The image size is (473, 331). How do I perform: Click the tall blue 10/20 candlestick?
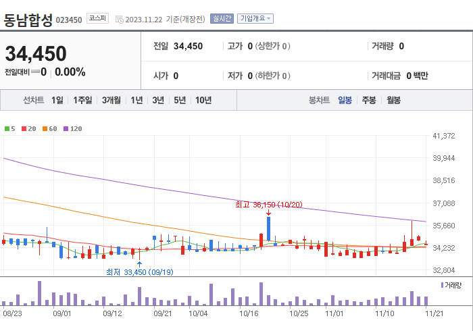pos(268,228)
